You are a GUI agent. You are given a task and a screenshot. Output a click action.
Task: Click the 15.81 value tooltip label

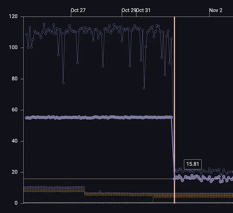pyautogui.click(x=193, y=164)
